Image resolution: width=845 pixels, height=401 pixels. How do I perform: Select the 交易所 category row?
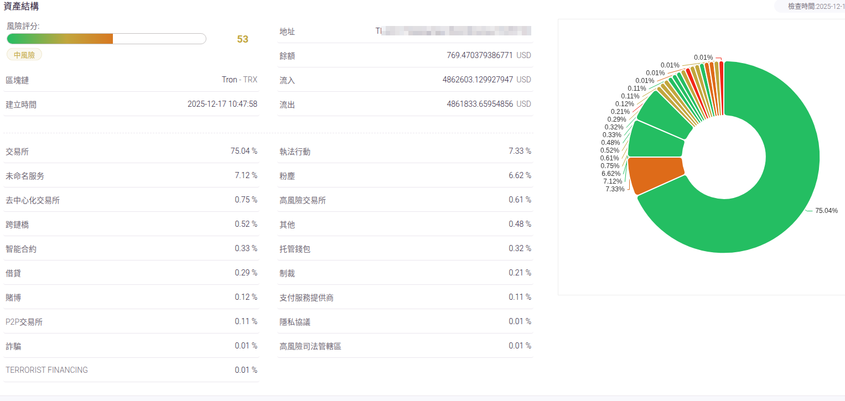pos(131,151)
